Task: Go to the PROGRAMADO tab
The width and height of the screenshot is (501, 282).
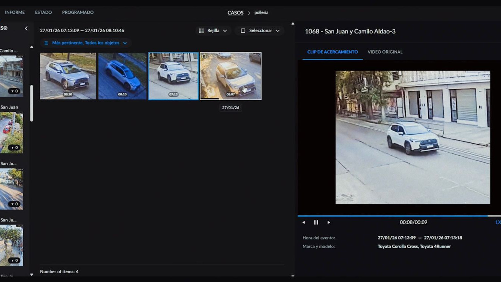Action: click(78, 12)
